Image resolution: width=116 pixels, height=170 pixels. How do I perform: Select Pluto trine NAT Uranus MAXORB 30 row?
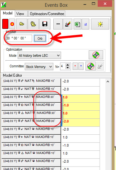(31, 115)
